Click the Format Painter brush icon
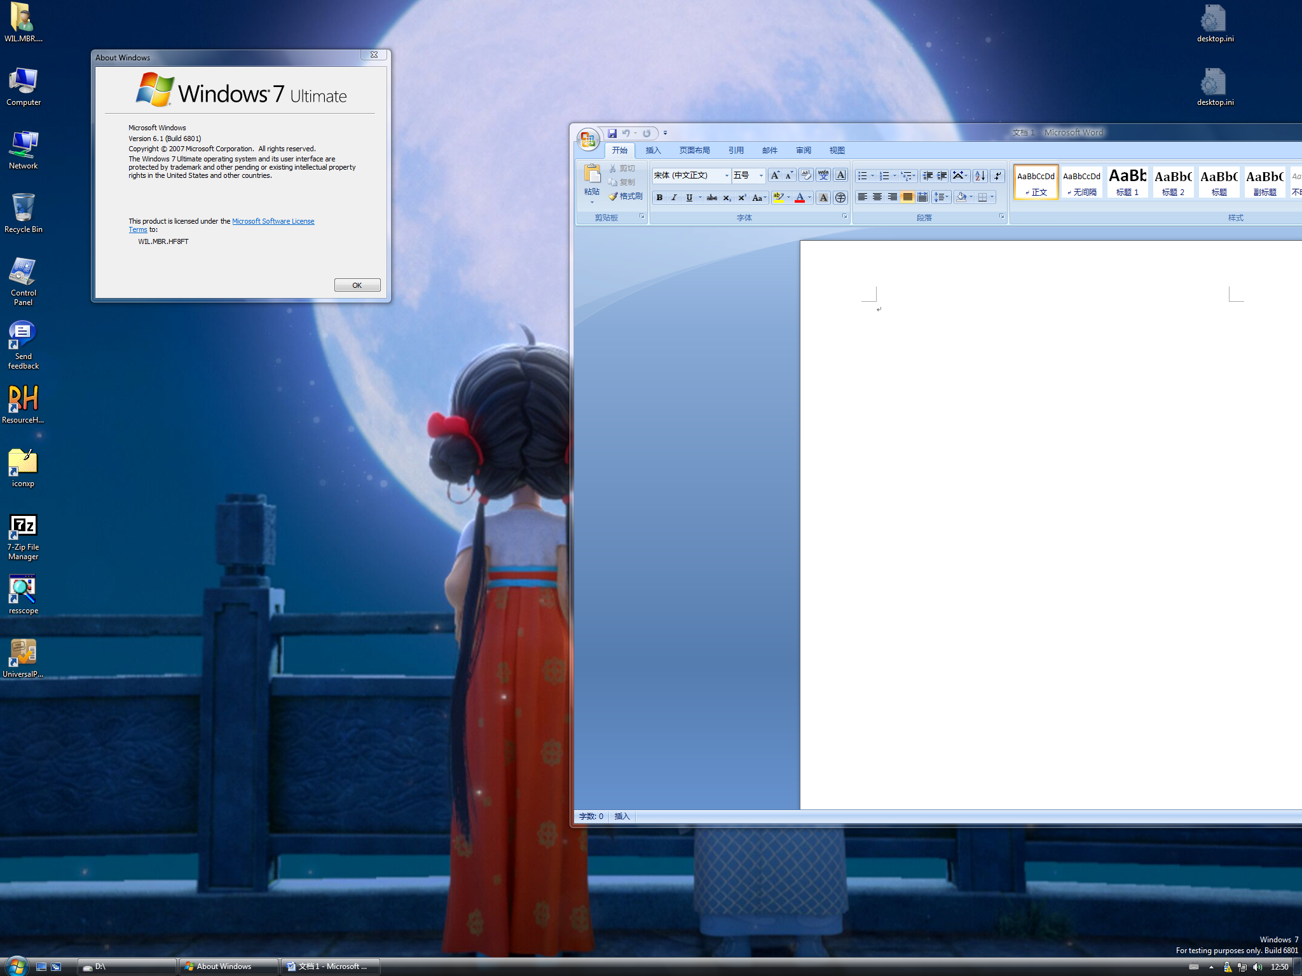The image size is (1302, 976). (x=613, y=196)
